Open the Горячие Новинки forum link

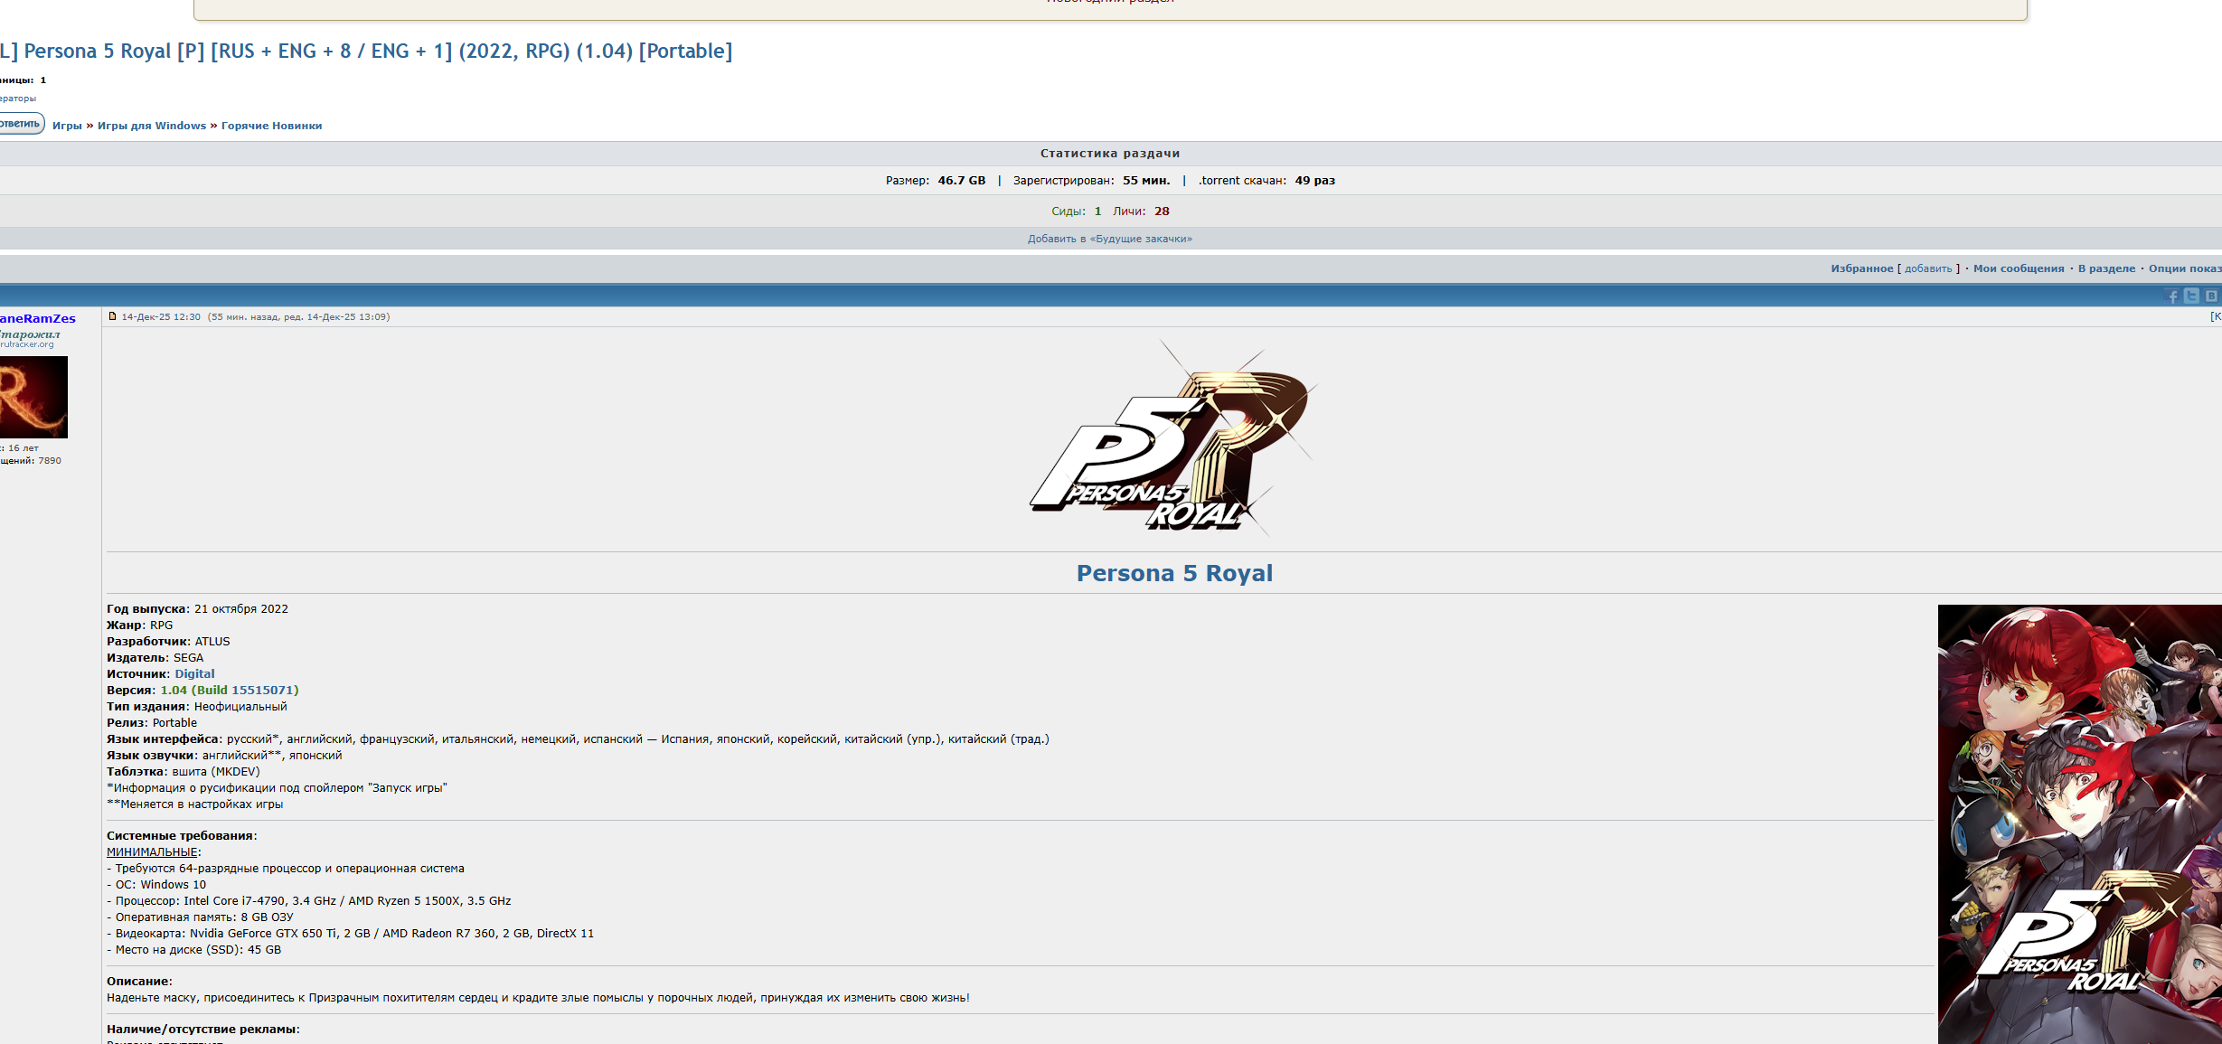coord(271,126)
